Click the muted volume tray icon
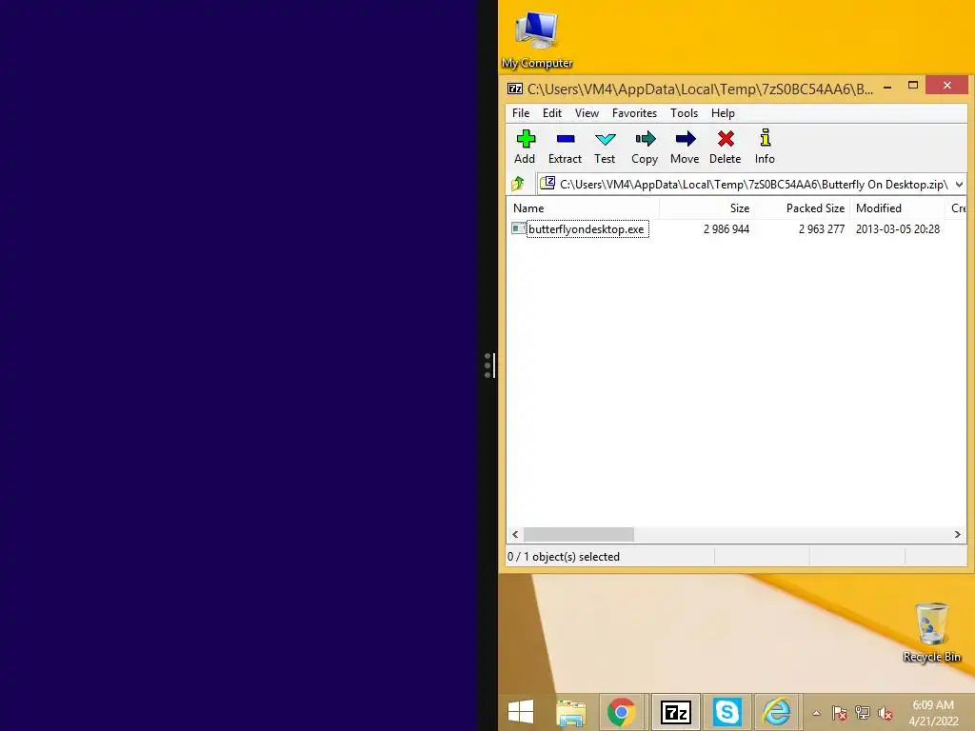The height and width of the screenshot is (731, 975). tap(885, 713)
